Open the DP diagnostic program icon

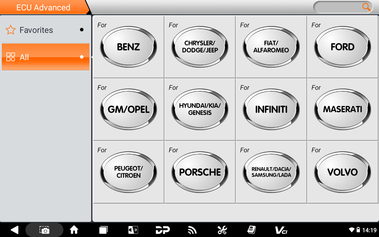(x=163, y=230)
